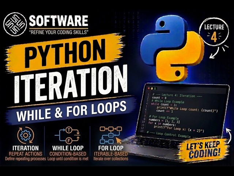Click the green window dot on laptop editor

click(x=155, y=89)
